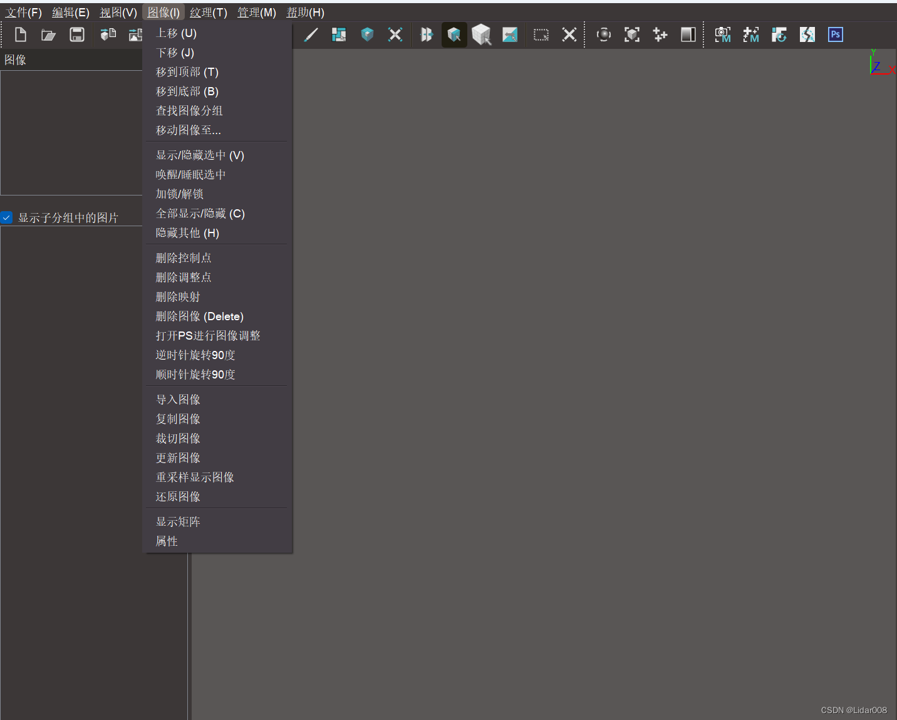Image resolution: width=897 pixels, height=720 pixels.
Task: Click the image refresh icon
Action: [779, 34]
